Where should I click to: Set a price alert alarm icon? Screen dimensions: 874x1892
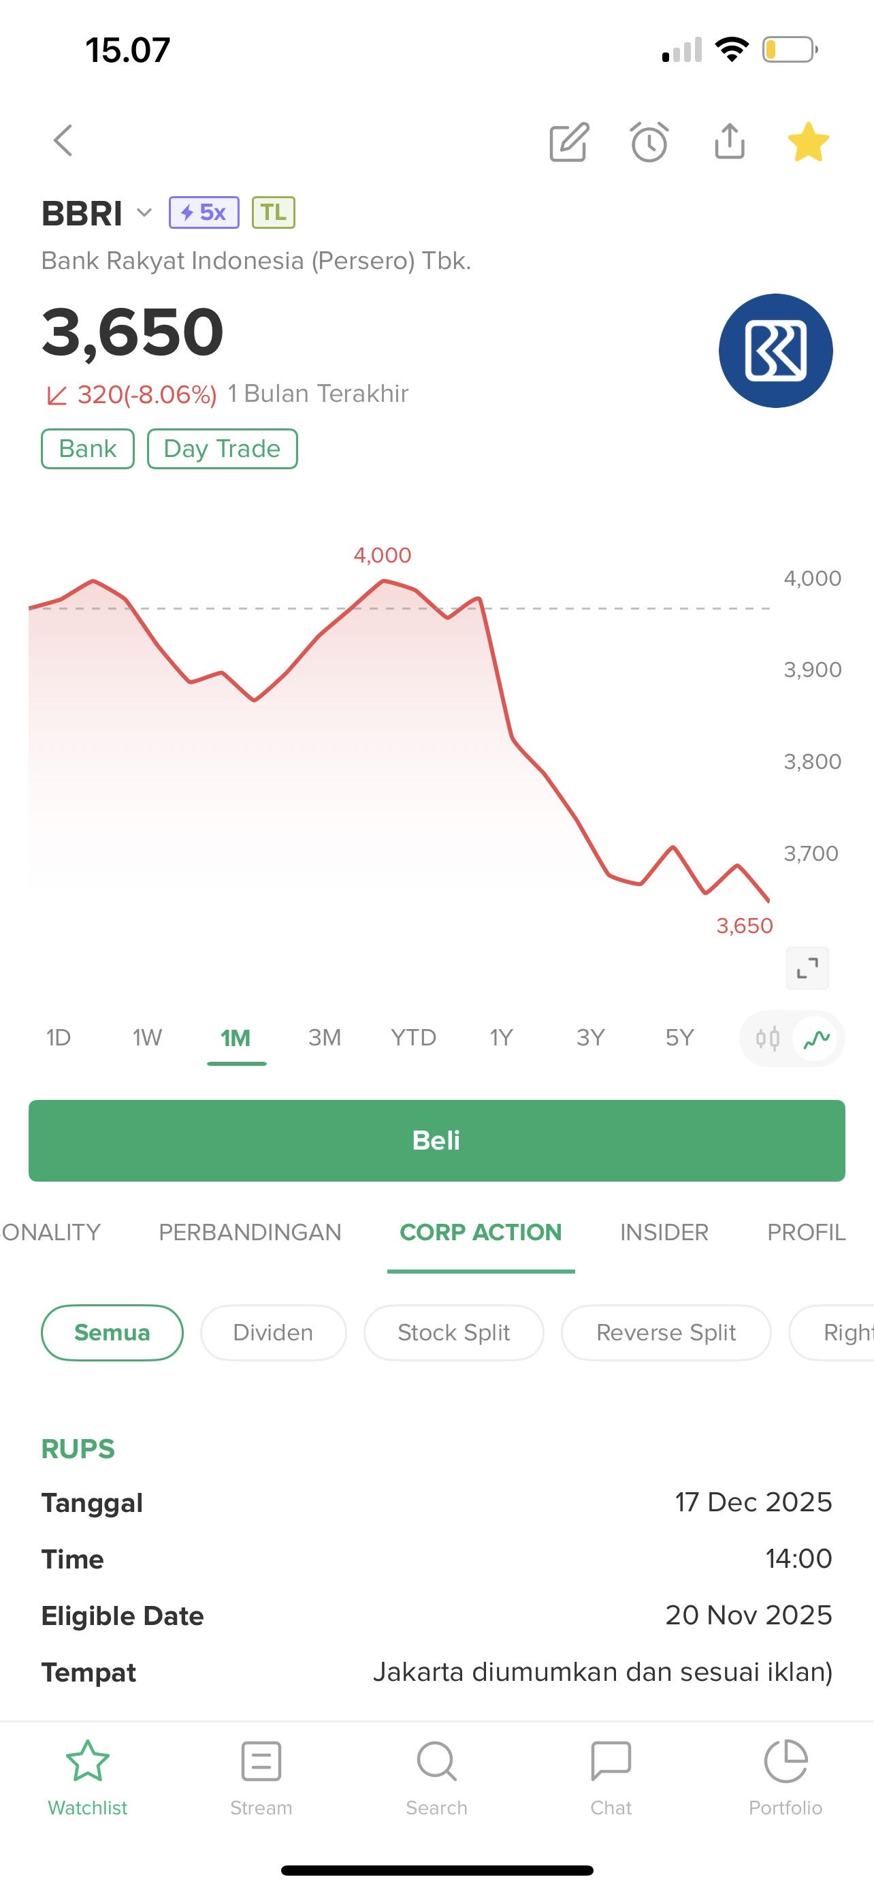pos(649,141)
